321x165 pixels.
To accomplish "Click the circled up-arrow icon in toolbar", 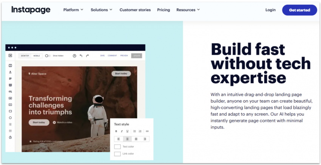I will (74, 56).
